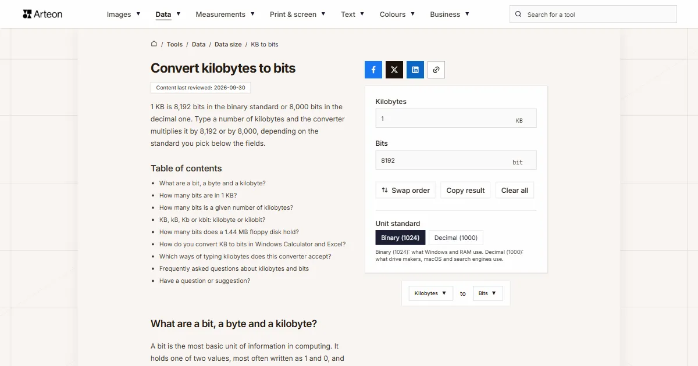
Task: Open 'KB, kB, Kb or kbit' contents link
Action: (x=212, y=220)
